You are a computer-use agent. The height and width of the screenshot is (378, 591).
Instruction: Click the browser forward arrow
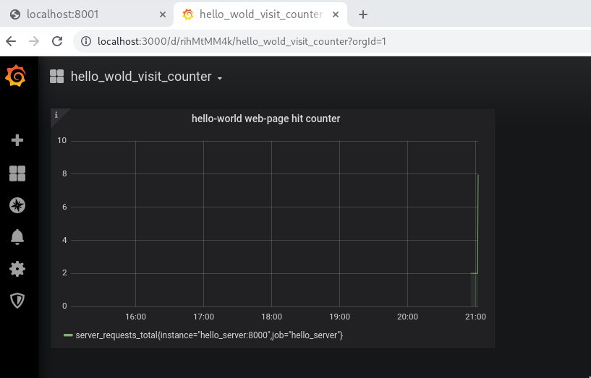pyautogui.click(x=34, y=41)
